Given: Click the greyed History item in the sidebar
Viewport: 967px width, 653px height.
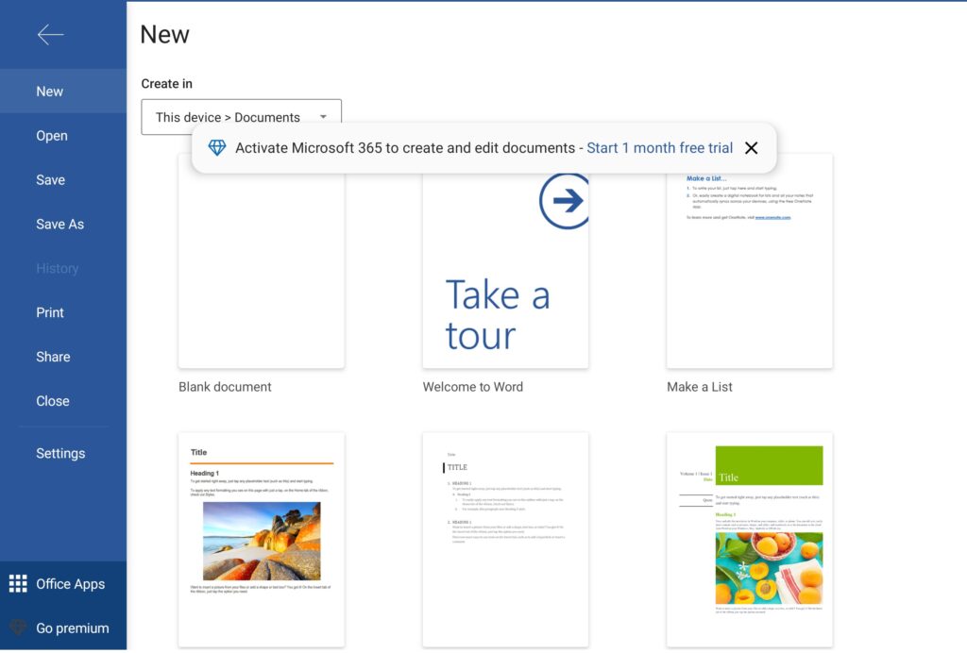Looking at the screenshot, I should pyautogui.click(x=58, y=269).
